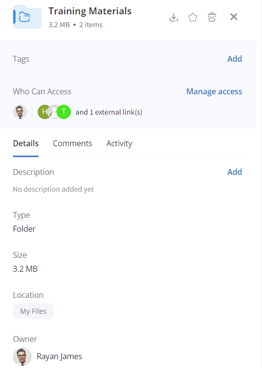Delete folder using trash icon
Viewport: 262px width, 372px height.
pos(212,17)
